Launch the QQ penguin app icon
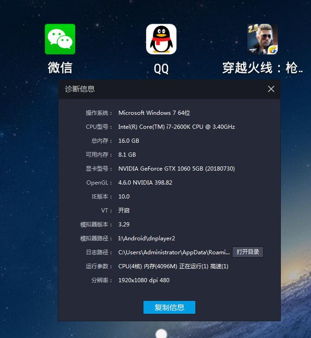This screenshot has width=311, height=338. 161,39
